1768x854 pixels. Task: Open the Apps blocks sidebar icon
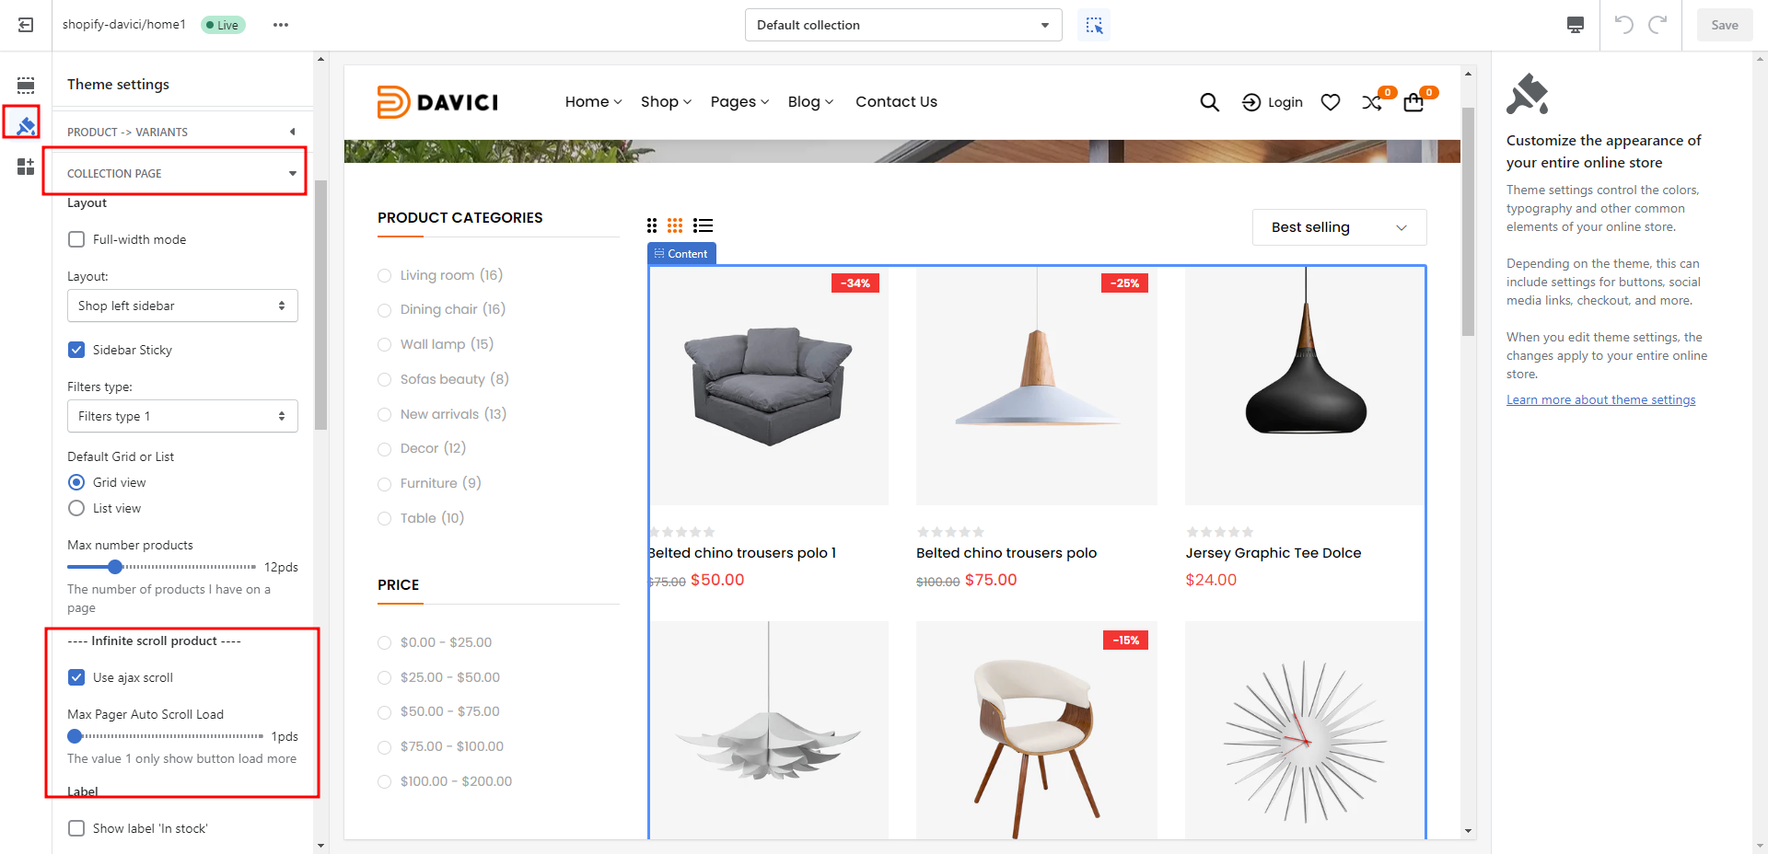point(26,167)
